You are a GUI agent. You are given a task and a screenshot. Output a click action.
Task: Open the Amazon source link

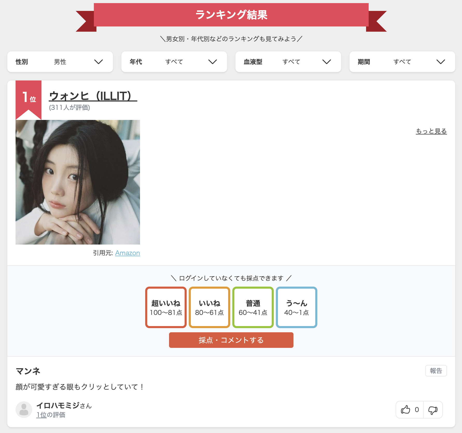(x=128, y=253)
